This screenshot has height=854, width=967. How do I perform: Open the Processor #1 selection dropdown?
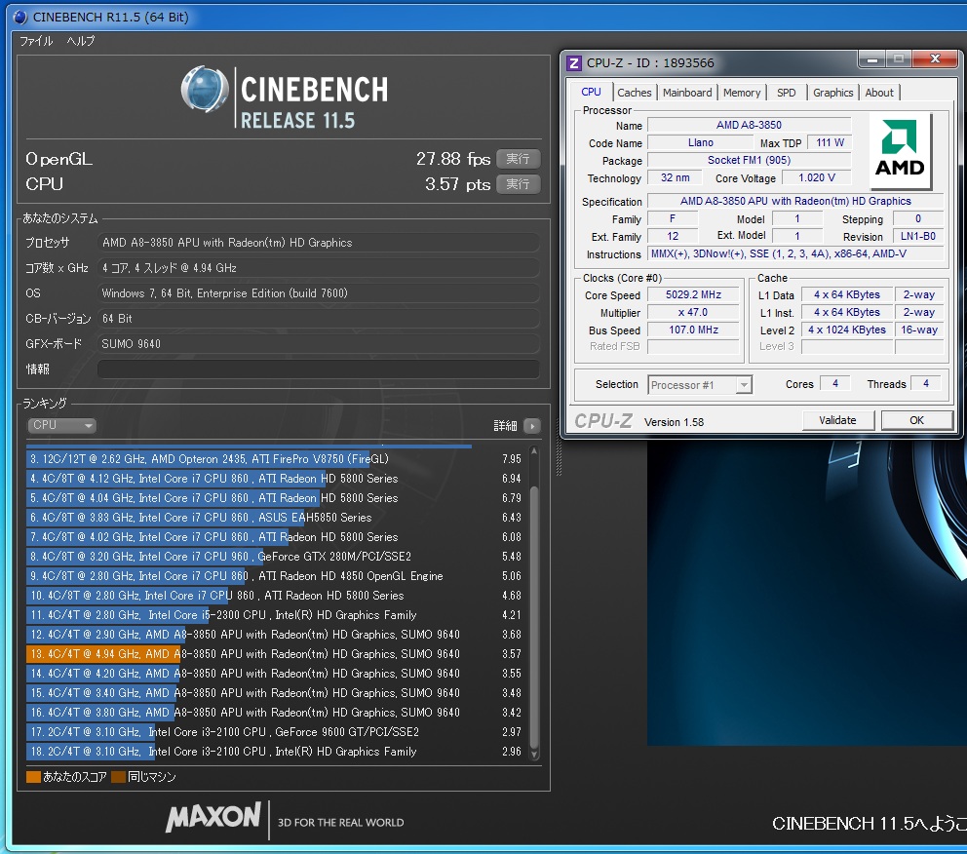pyautogui.click(x=700, y=385)
